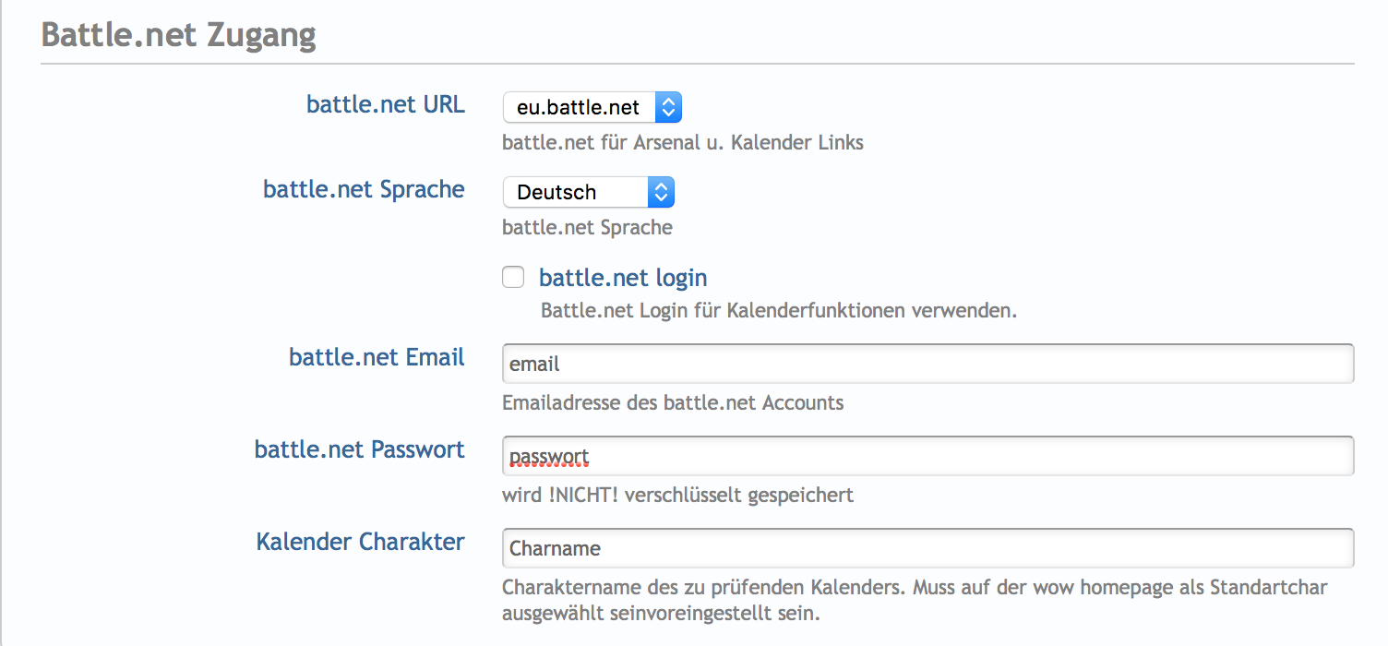The image size is (1388, 646).
Task: Click the "battle.net Email" field label
Action: pos(377,357)
